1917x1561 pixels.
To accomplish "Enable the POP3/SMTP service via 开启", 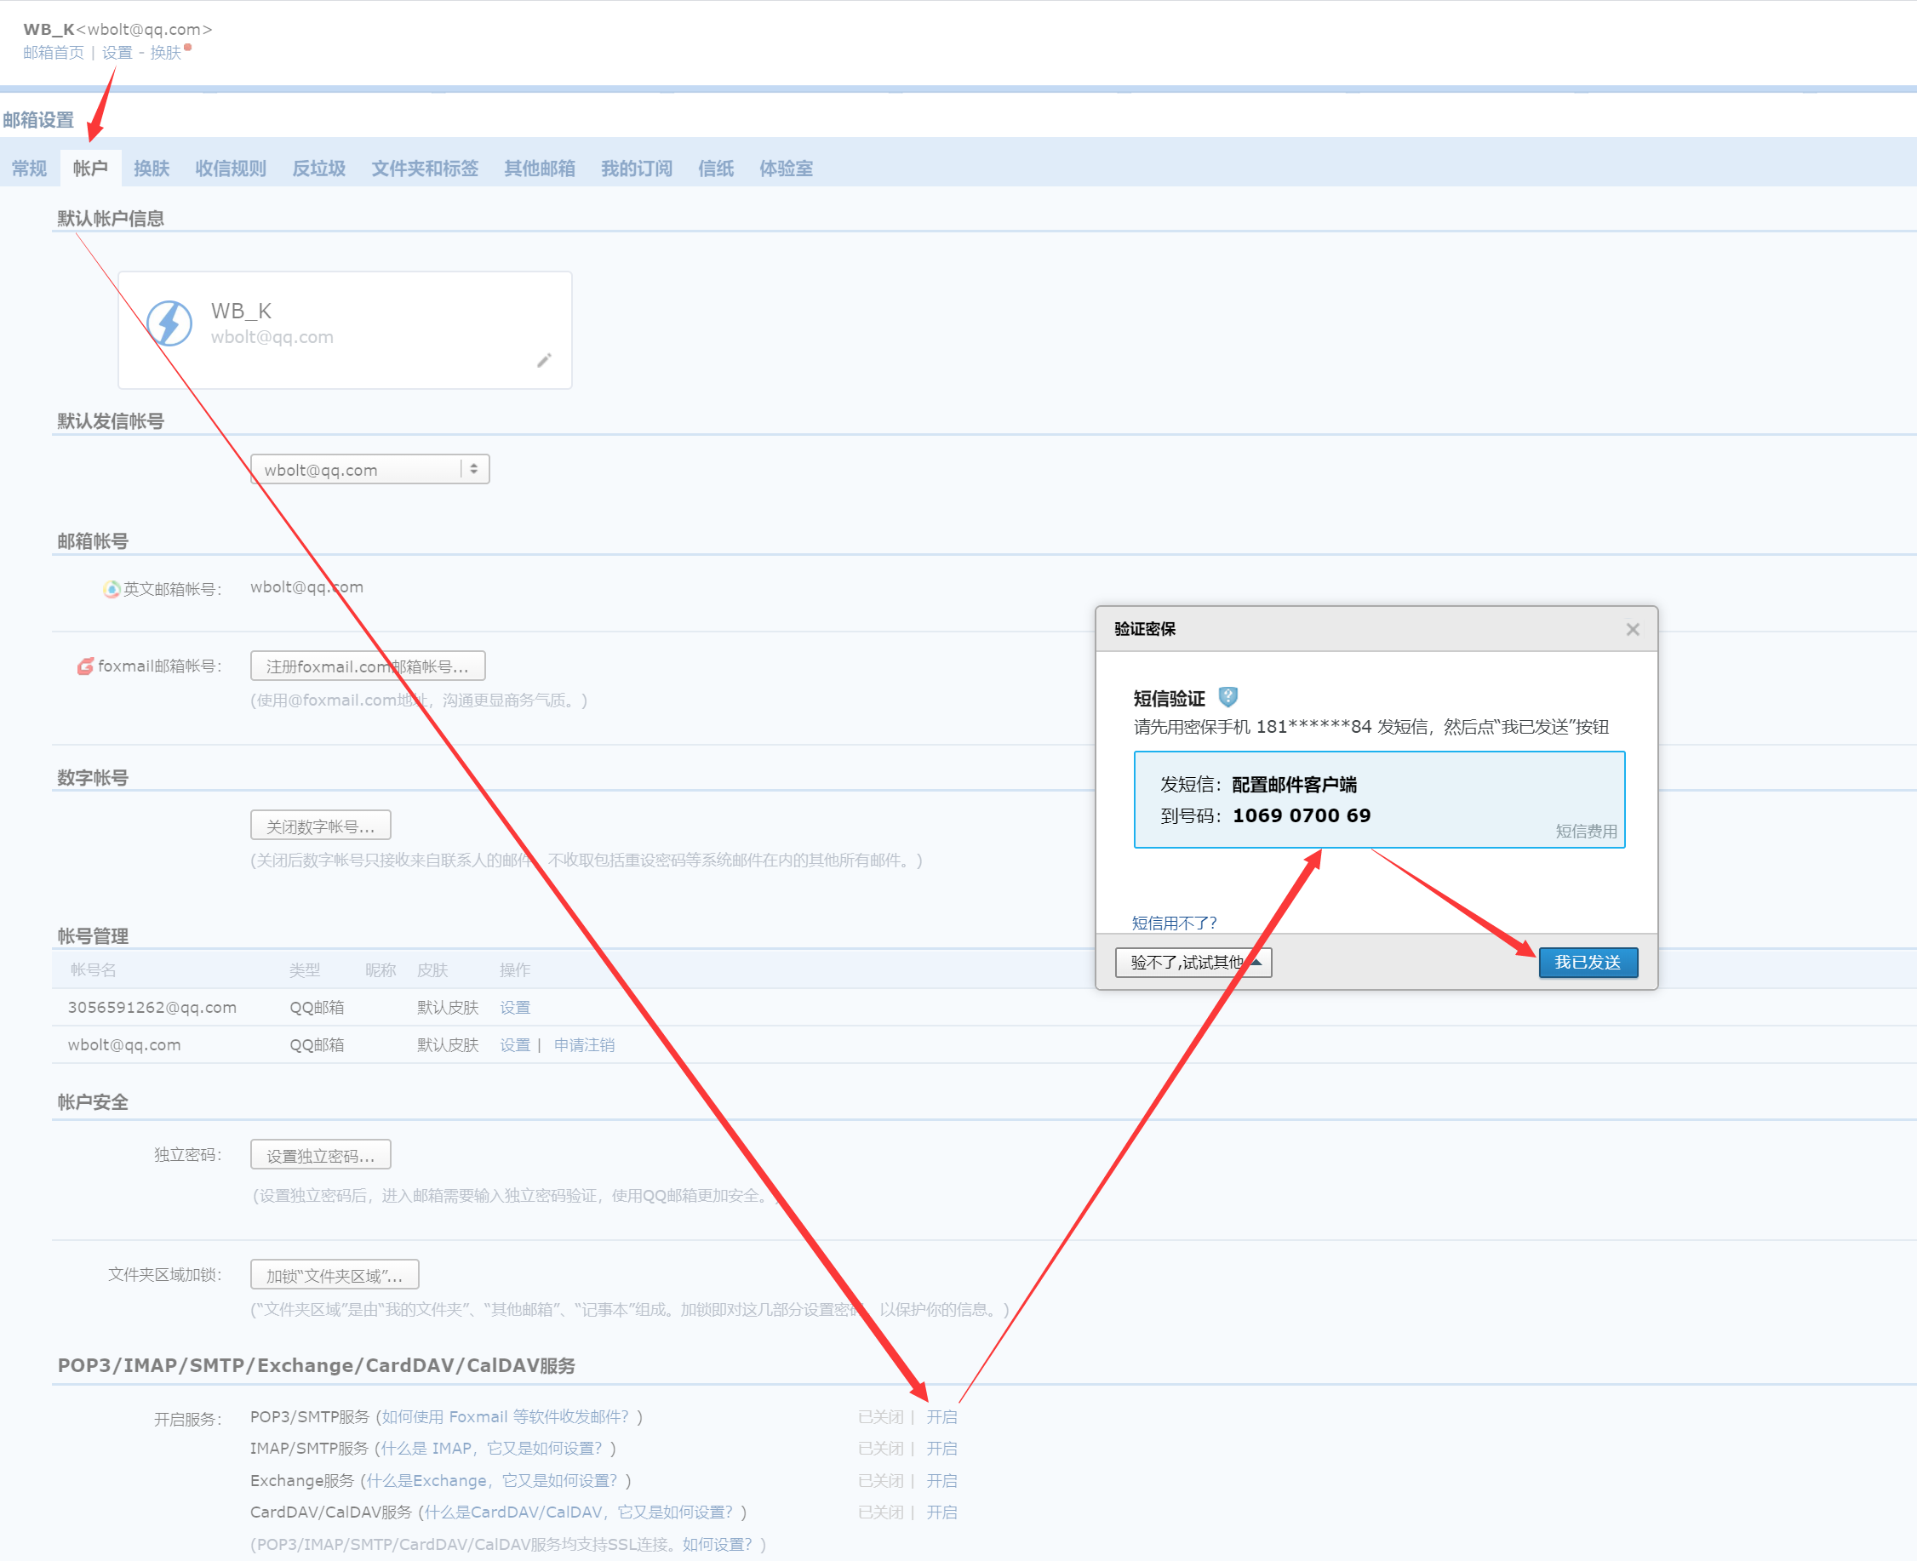I will 941,1416.
